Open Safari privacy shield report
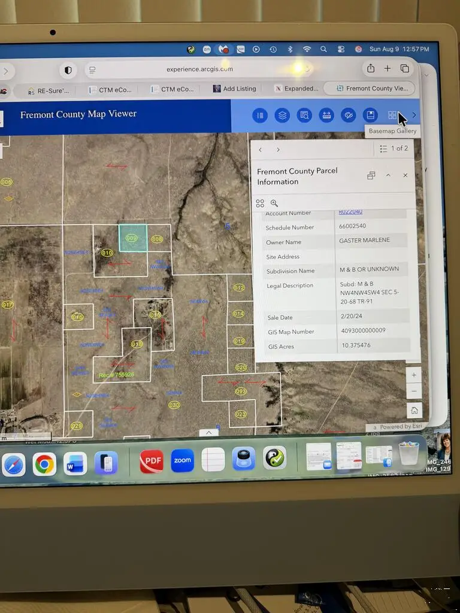Viewport: 460px width, 613px height. (x=68, y=70)
